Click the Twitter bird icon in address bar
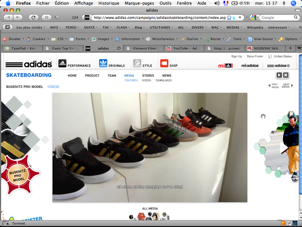Image resolution: width=302 pixels, height=227 pixels. click(x=234, y=17)
